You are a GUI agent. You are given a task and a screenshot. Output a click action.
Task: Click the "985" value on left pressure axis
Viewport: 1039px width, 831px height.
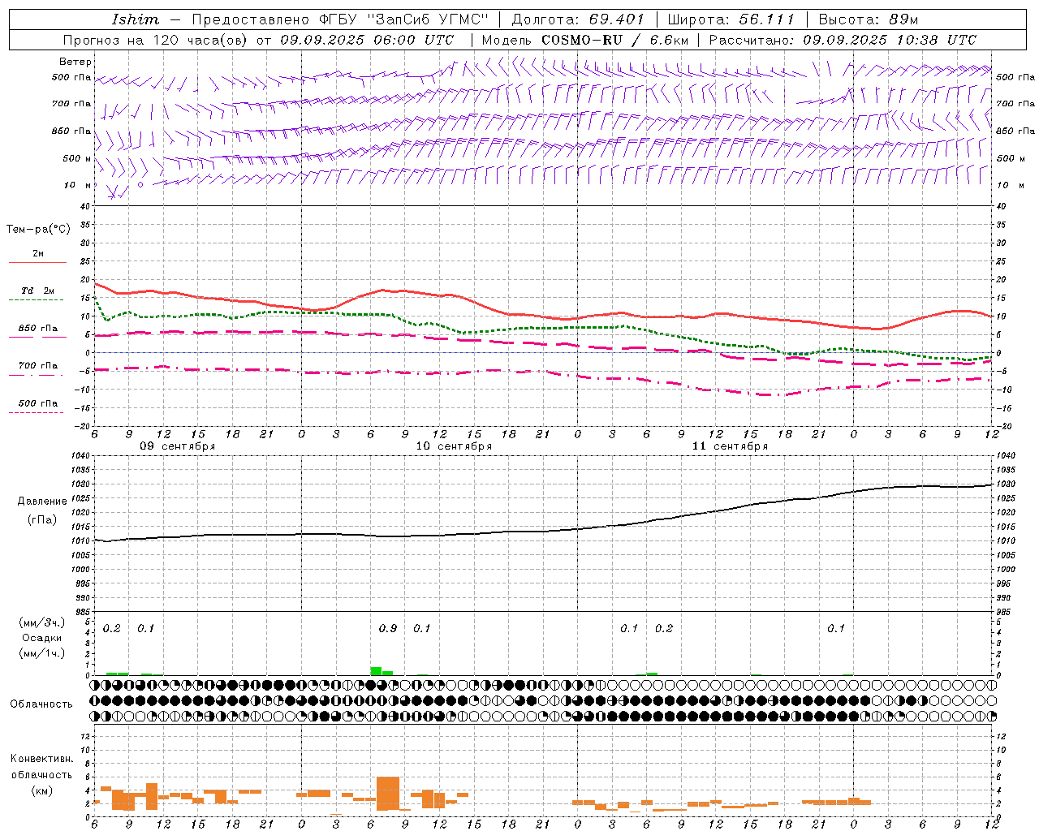[81, 612]
